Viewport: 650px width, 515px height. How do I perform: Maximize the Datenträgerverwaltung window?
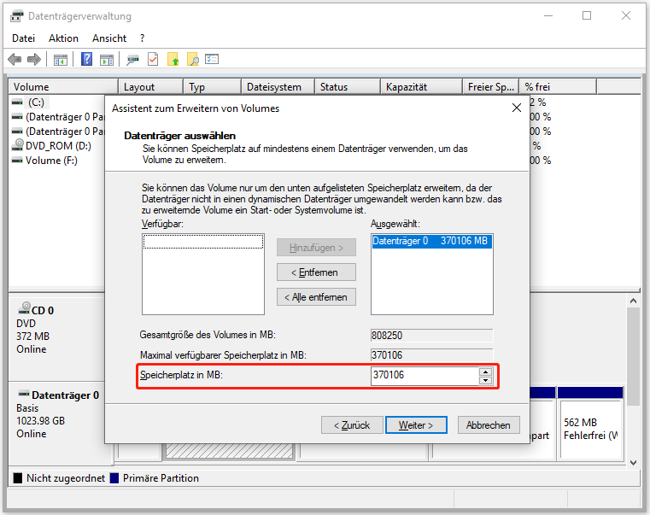pos(587,15)
